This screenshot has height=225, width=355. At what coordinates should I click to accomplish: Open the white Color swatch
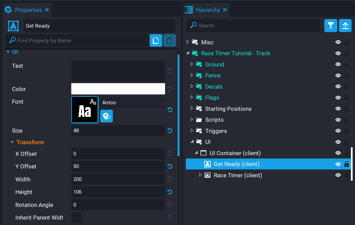(118, 89)
